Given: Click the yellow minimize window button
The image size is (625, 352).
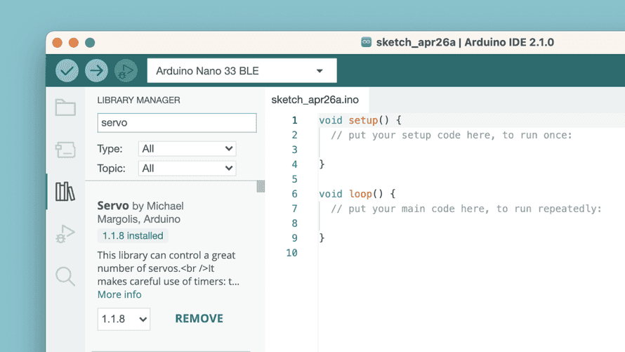Looking at the screenshot, I should (x=74, y=43).
